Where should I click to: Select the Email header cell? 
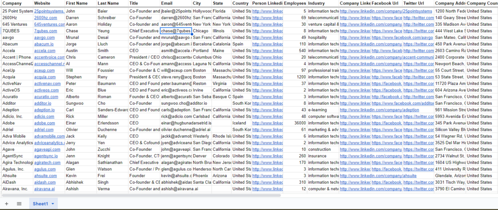point(176,3)
